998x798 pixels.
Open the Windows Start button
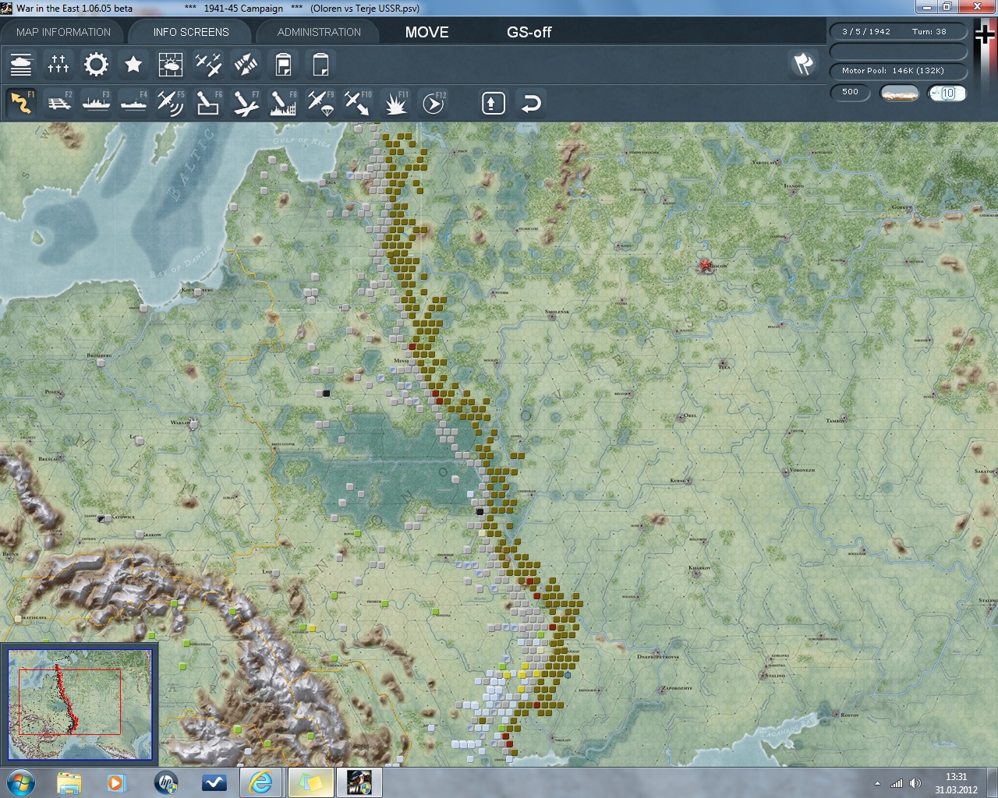click(21, 782)
